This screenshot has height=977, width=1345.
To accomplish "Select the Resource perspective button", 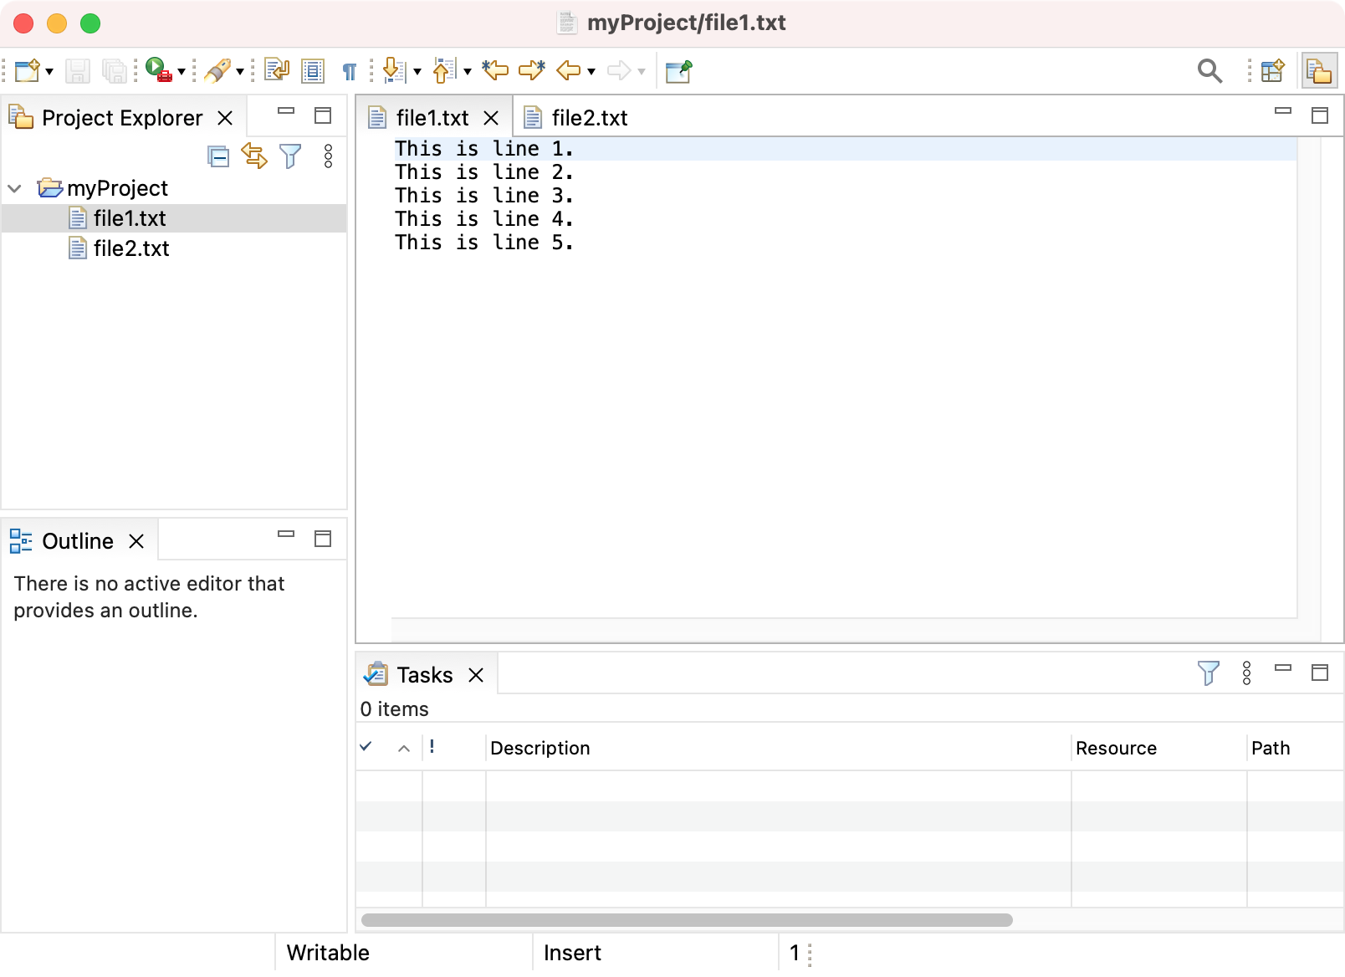I will [x=1320, y=71].
